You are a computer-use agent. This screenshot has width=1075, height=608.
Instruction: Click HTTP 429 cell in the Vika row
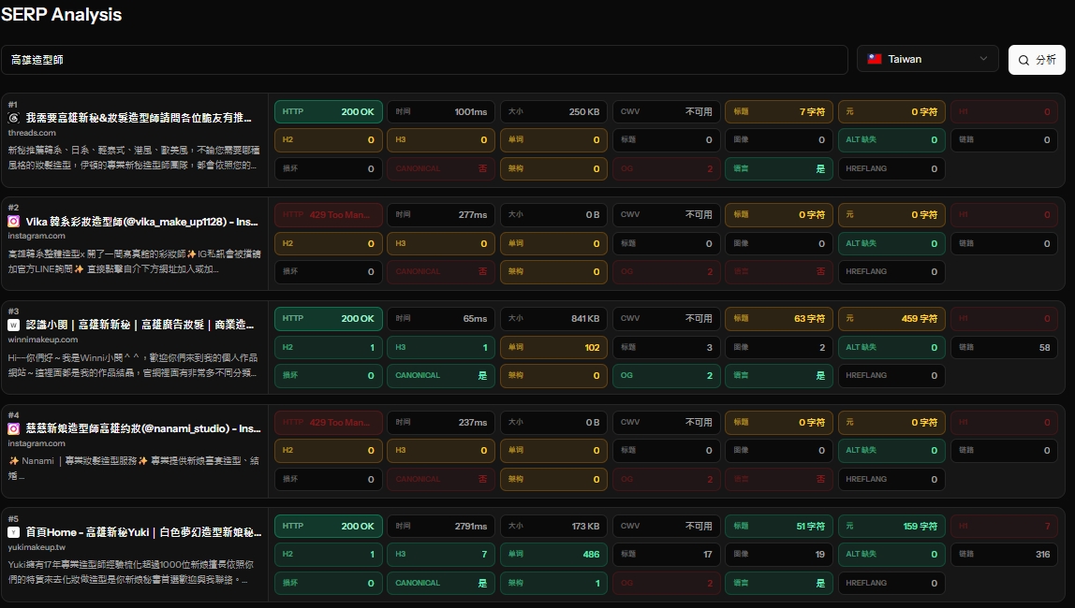click(x=329, y=214)
